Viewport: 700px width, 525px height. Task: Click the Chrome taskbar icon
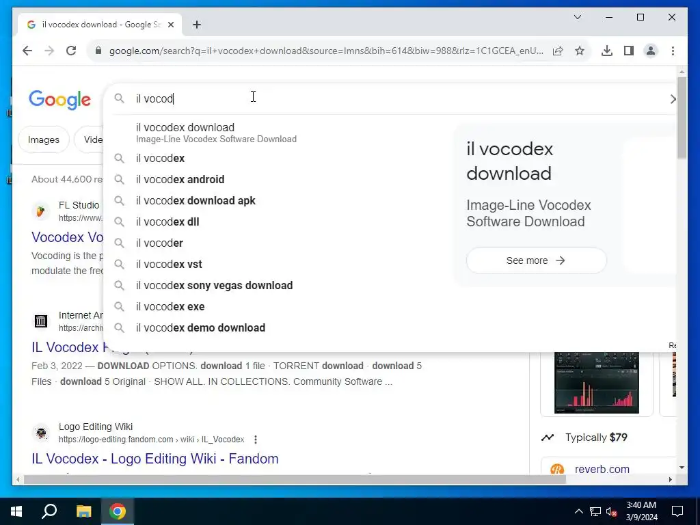pos(118,511)
